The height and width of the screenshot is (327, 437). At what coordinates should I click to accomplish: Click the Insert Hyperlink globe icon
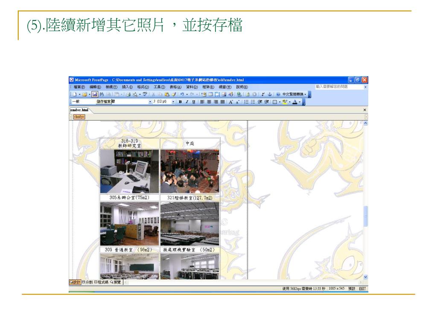point(239,94)
